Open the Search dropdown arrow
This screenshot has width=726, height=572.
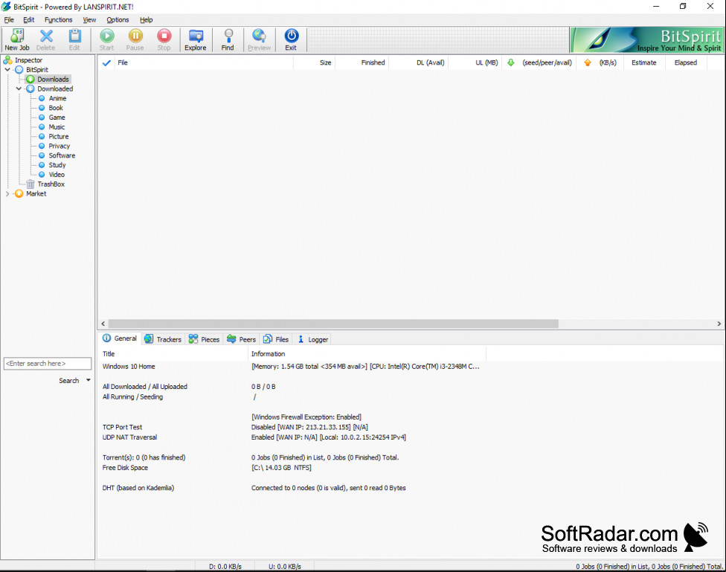[x=89, y=380]
